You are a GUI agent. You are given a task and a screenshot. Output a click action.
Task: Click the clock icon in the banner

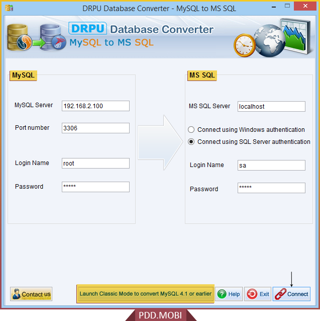[x=244, y=45]
